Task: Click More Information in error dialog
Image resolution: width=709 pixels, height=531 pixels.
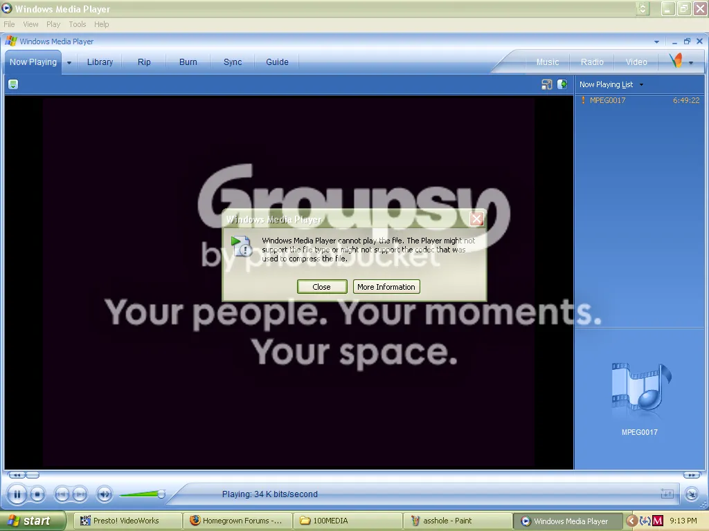Action: click(386, 287)
